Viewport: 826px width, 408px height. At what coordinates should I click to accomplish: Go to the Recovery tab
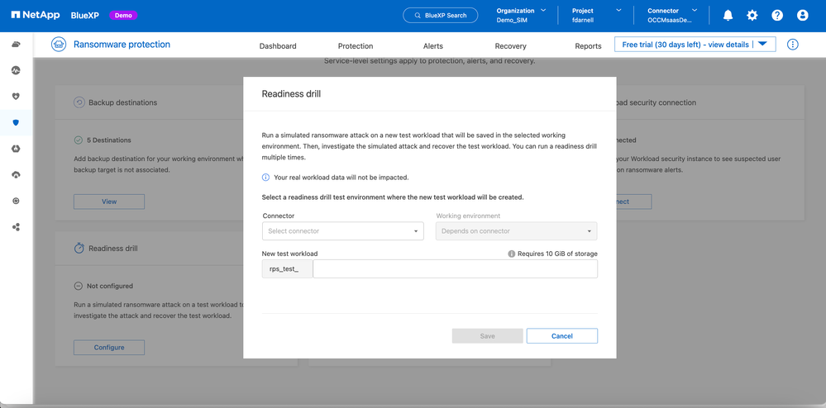[510, 46]
